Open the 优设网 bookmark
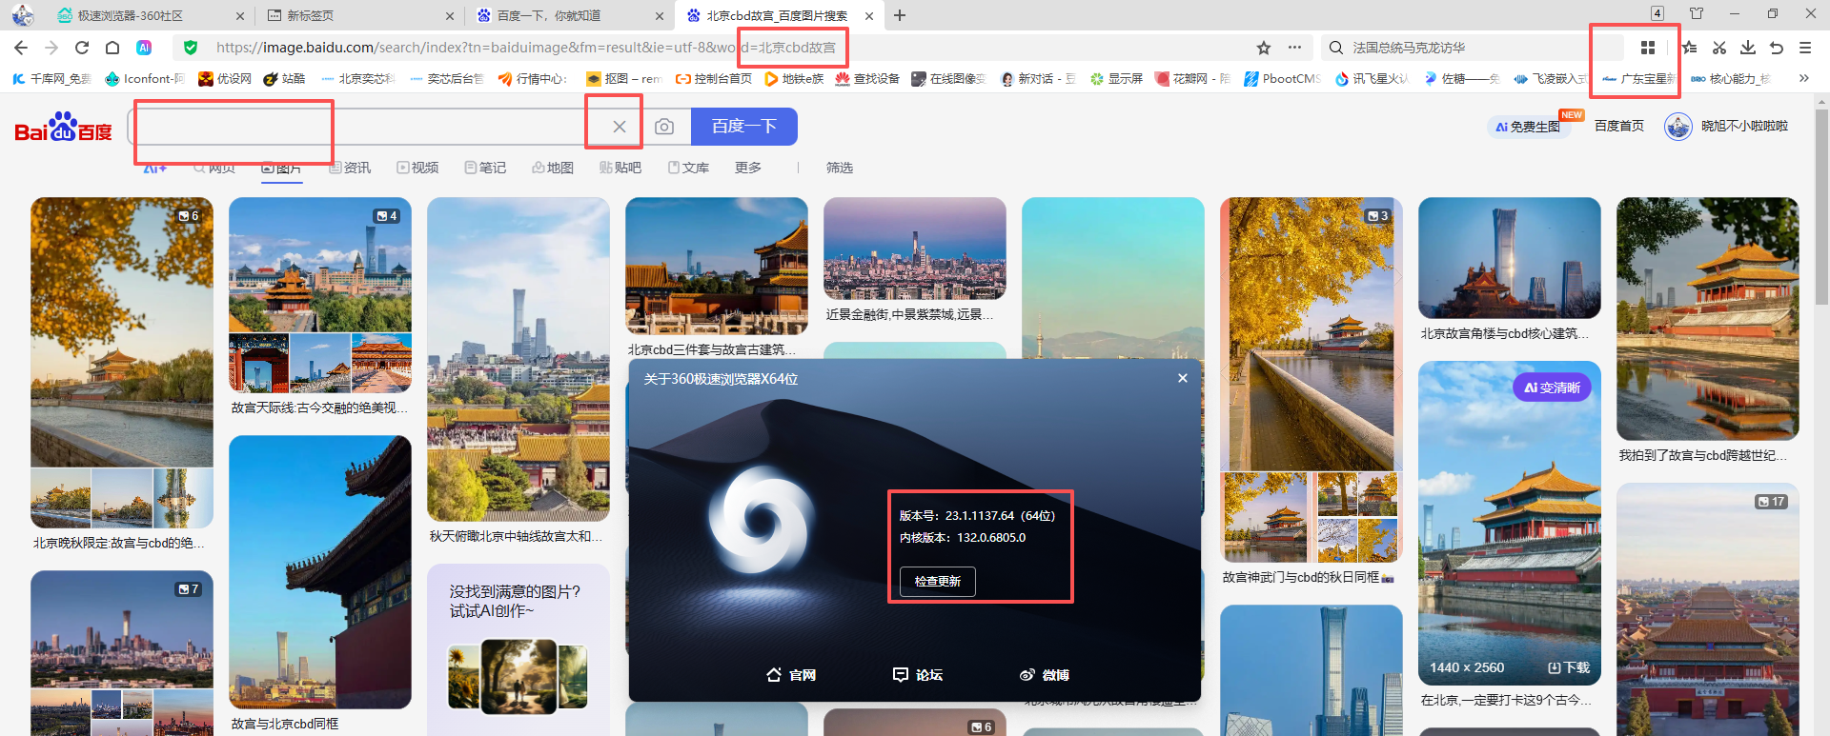1830x736 pixels. 225,78
